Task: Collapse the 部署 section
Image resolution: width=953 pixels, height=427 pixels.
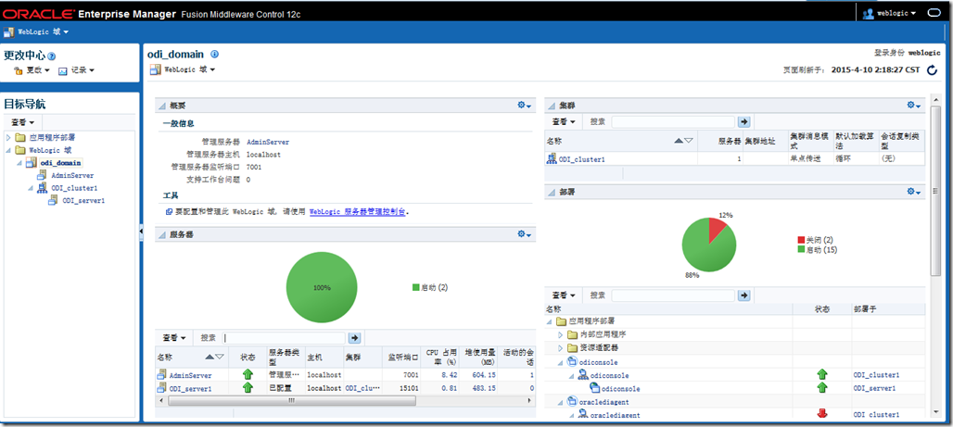Action: [x=552, y=192]
